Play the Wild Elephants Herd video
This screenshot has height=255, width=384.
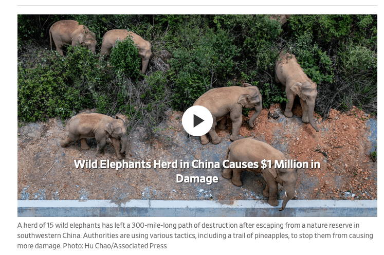point(197,121)
